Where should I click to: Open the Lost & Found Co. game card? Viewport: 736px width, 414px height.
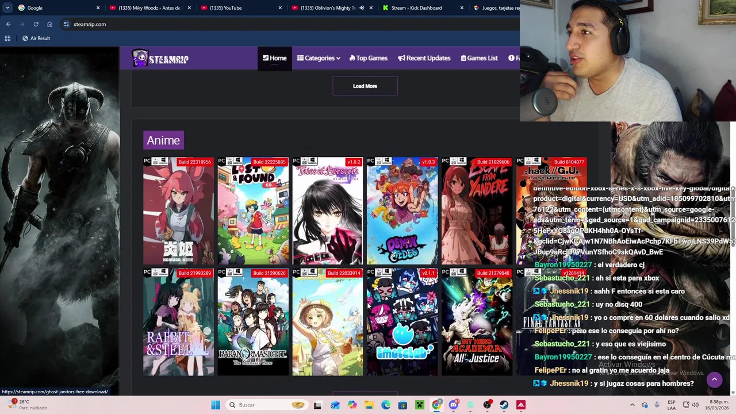tap(253, 211)
